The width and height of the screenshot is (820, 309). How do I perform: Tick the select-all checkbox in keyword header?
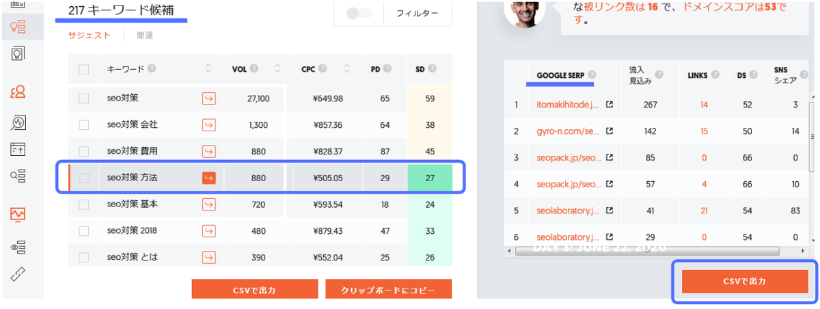(84, 69)
